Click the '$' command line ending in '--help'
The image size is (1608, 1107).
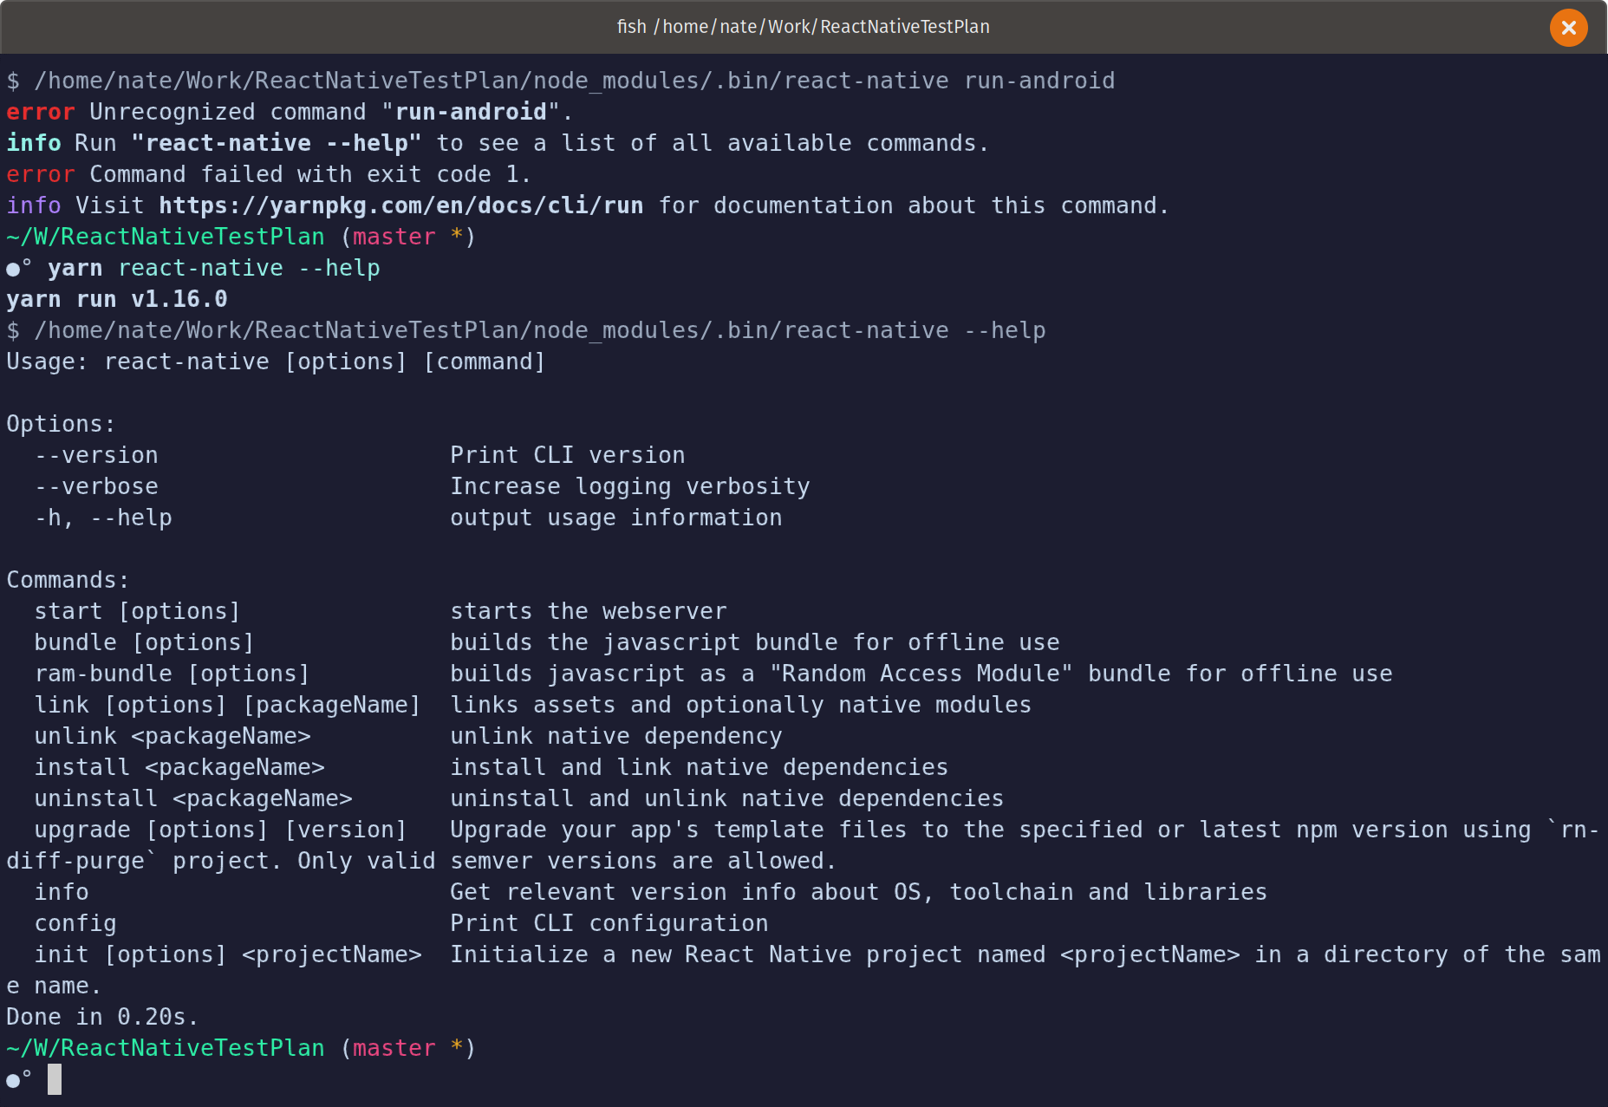click(x=526, y=330)
